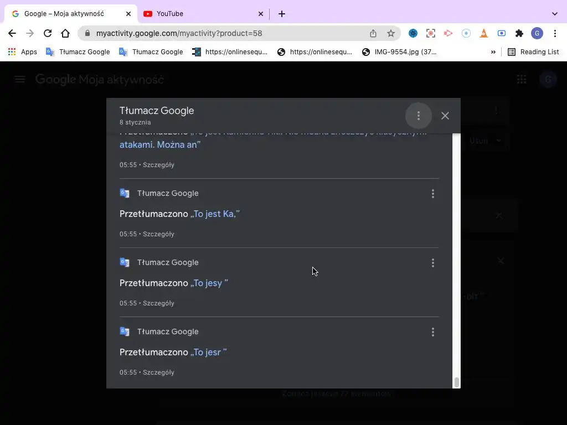The height and width of the screenshot is (425, 567).
Task: Open first Tłumacz Google bookmark
Action: (x=78, y=51)
